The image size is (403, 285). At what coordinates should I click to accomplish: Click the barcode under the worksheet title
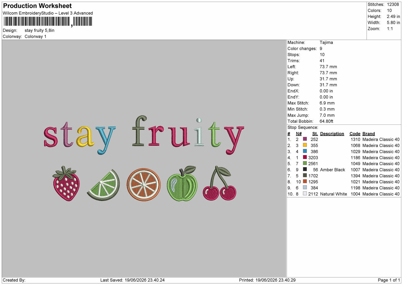(x=48, y=21)
